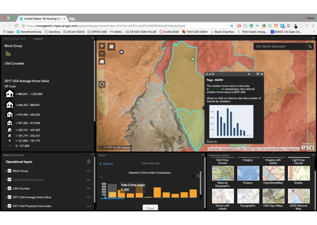Zoom out on the map
The width and height of the screenshot is (317, 225).
coord(102,53)
